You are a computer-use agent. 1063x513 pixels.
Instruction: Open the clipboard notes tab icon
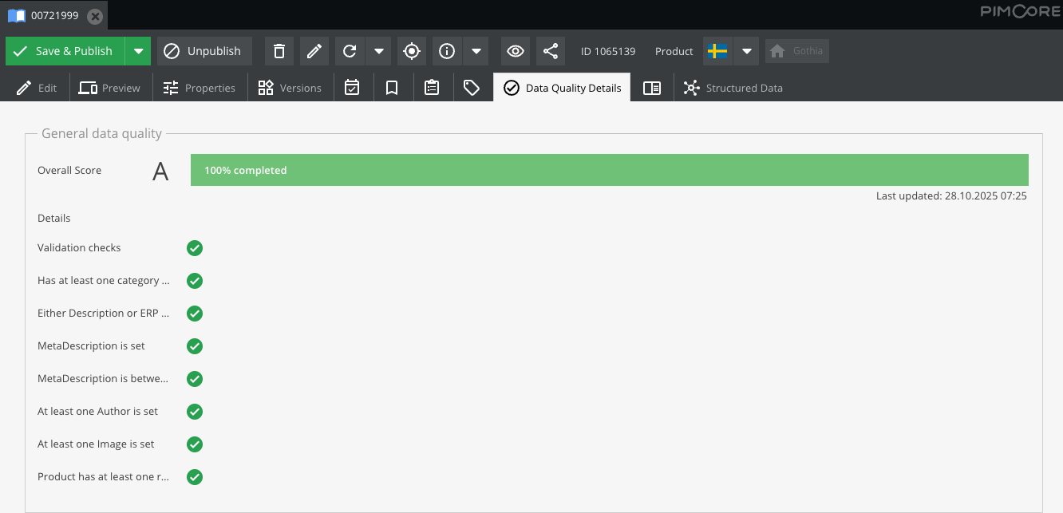pyautogui.click(x=432, y=88)
